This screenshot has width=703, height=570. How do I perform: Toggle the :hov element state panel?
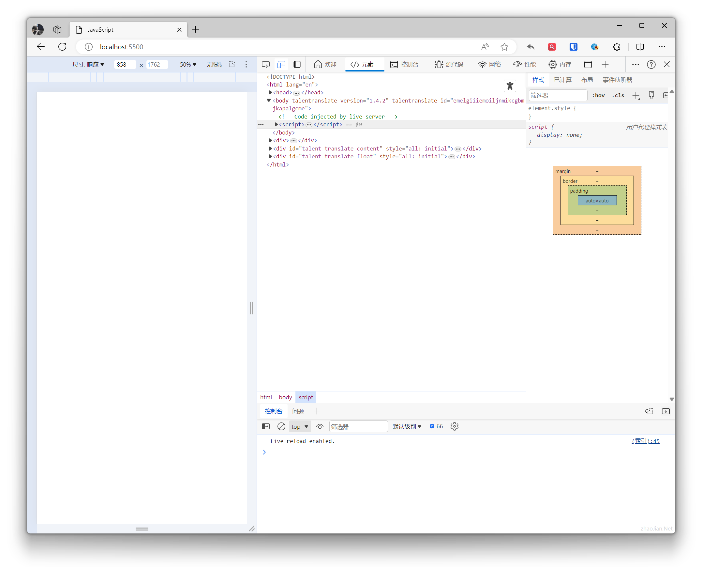598,96
